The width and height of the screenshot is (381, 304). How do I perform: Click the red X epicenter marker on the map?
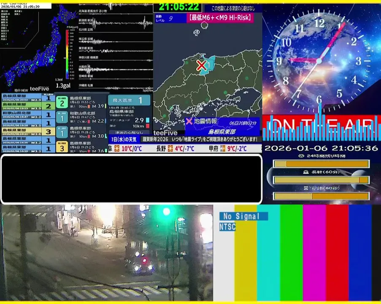pyautogui.click(x=201, y=65)
